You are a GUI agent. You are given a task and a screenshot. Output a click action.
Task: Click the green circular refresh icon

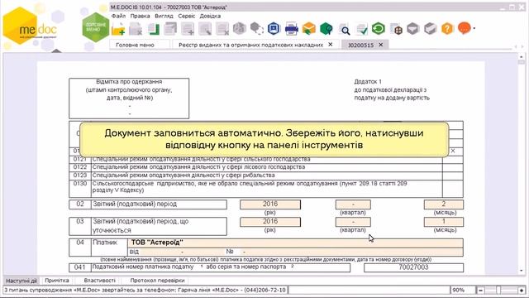[x=379, y=29]
